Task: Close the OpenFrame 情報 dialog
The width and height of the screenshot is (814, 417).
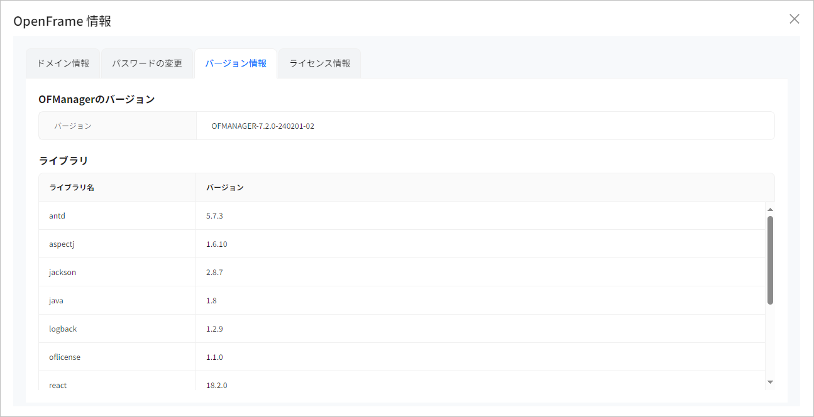Action: (x=794, y=19)
